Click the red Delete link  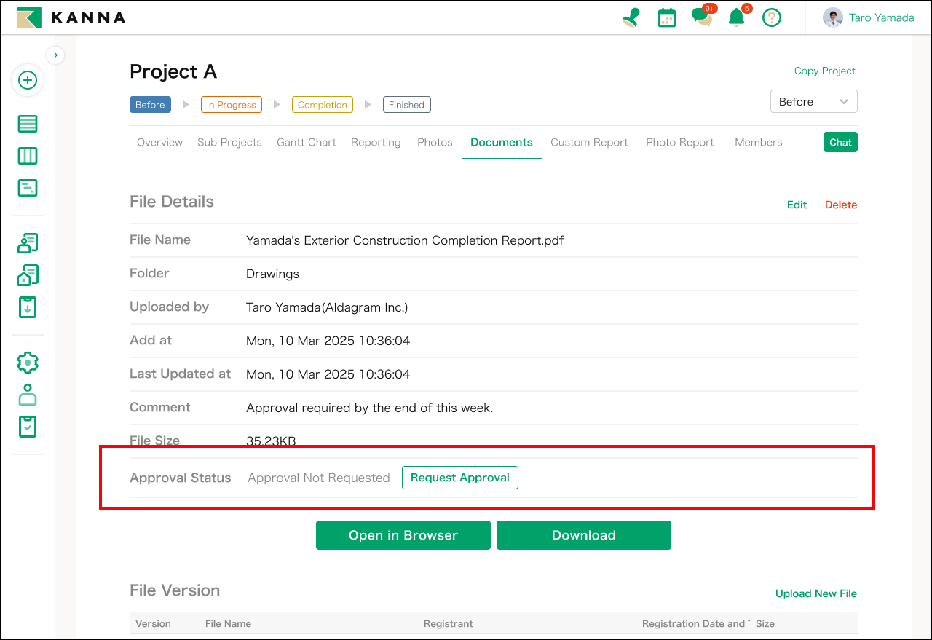pyautogui.click(x=840, y=205)
